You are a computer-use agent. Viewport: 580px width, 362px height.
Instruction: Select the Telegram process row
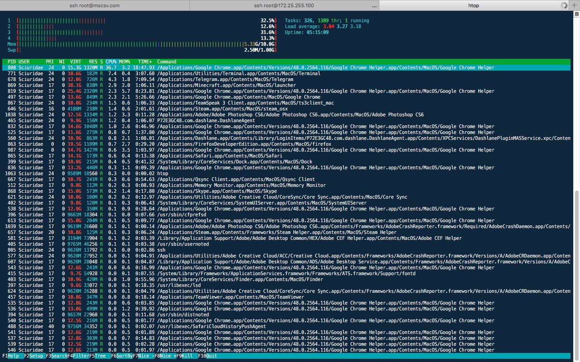pyautogui.click(x=286, y=80)
